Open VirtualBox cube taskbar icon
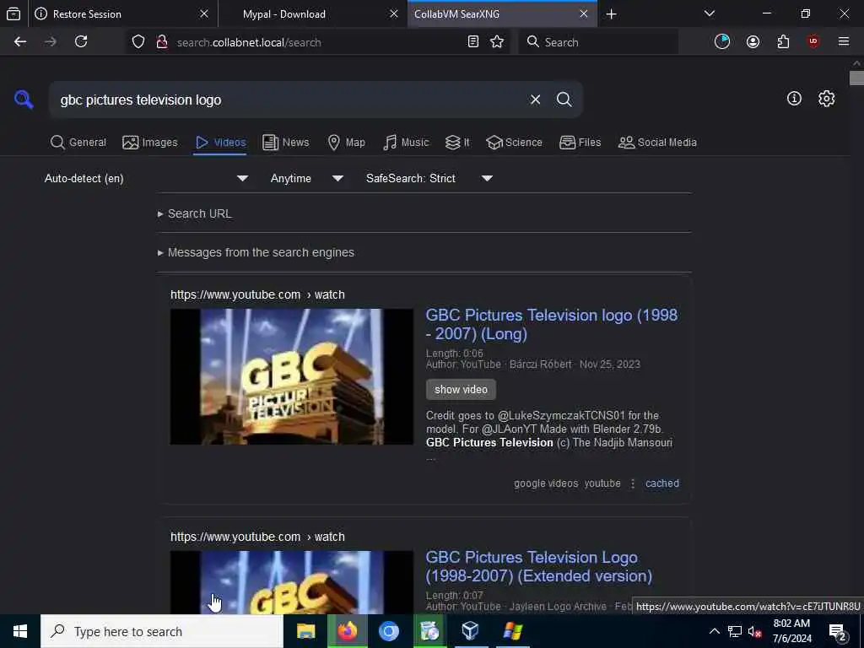864x648 pixels. pyautogui.click(x=470, y=631)
